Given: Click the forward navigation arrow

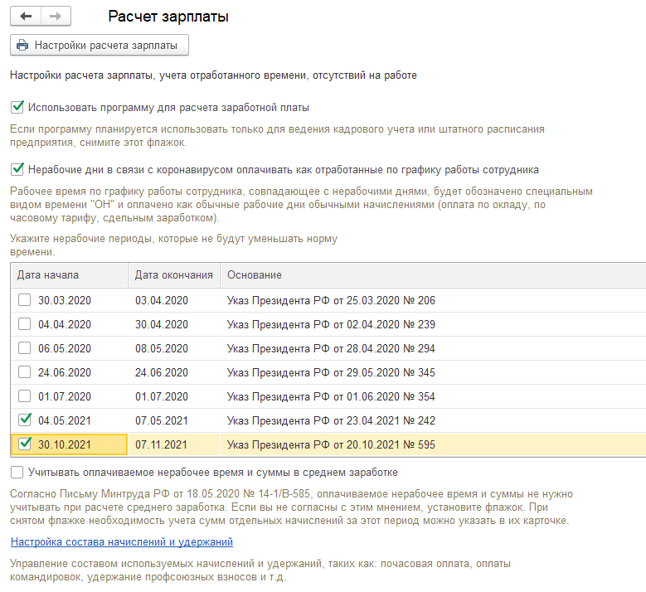Looking at the screenshot, I should click(x=56, y=17).
